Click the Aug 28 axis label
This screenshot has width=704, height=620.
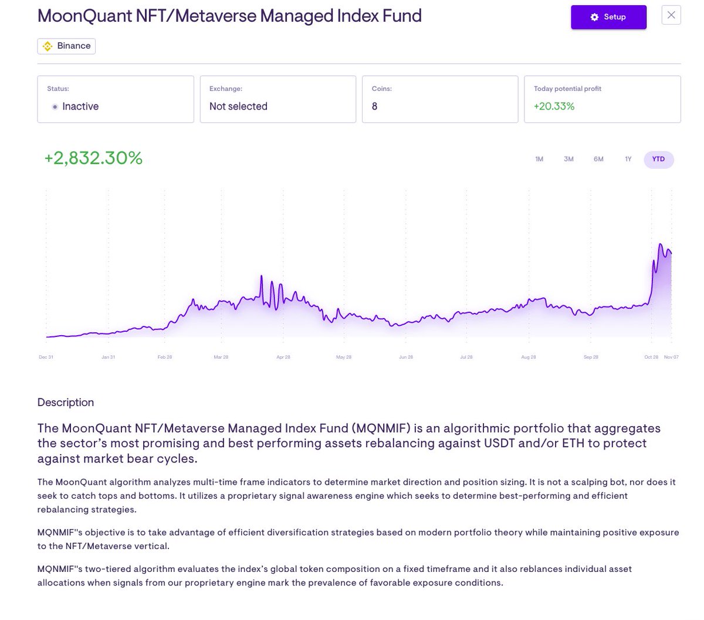[529, 357]
